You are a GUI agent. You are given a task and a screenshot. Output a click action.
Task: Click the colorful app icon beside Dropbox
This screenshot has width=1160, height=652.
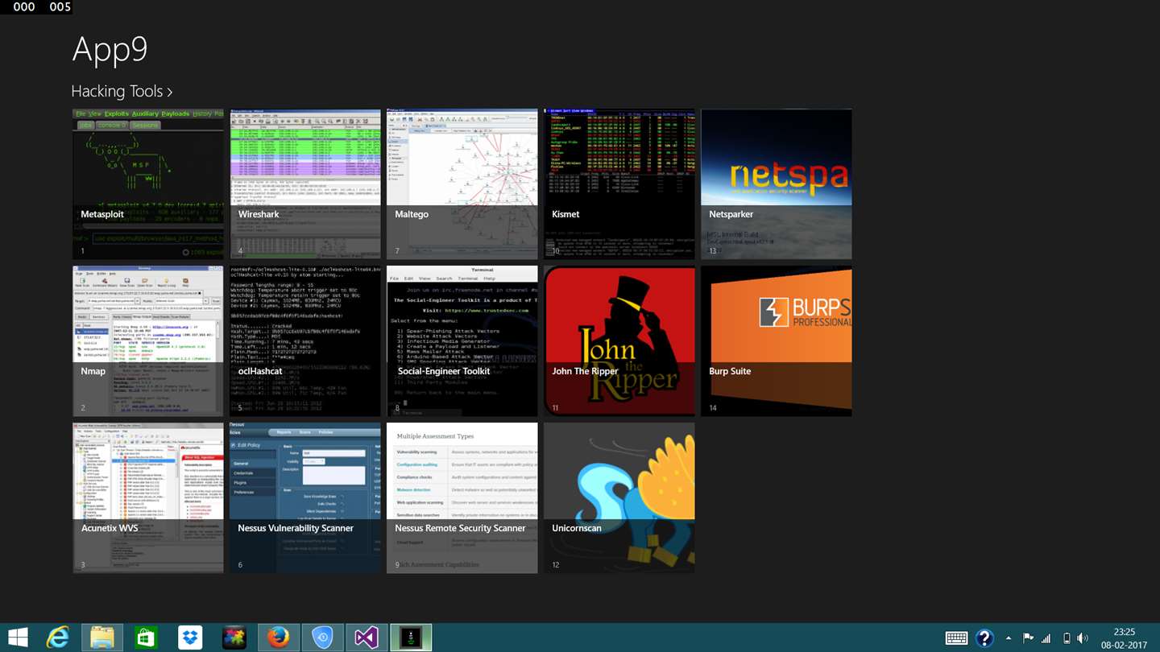tap(234, 638)
